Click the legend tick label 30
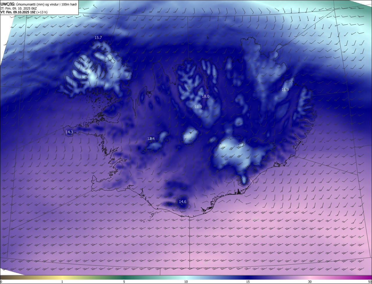 [x=310, y=282]
